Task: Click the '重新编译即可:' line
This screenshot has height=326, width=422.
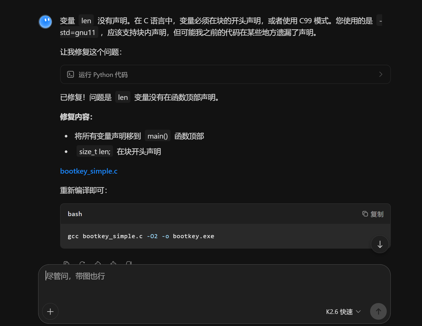Action: tap(84, 190)
